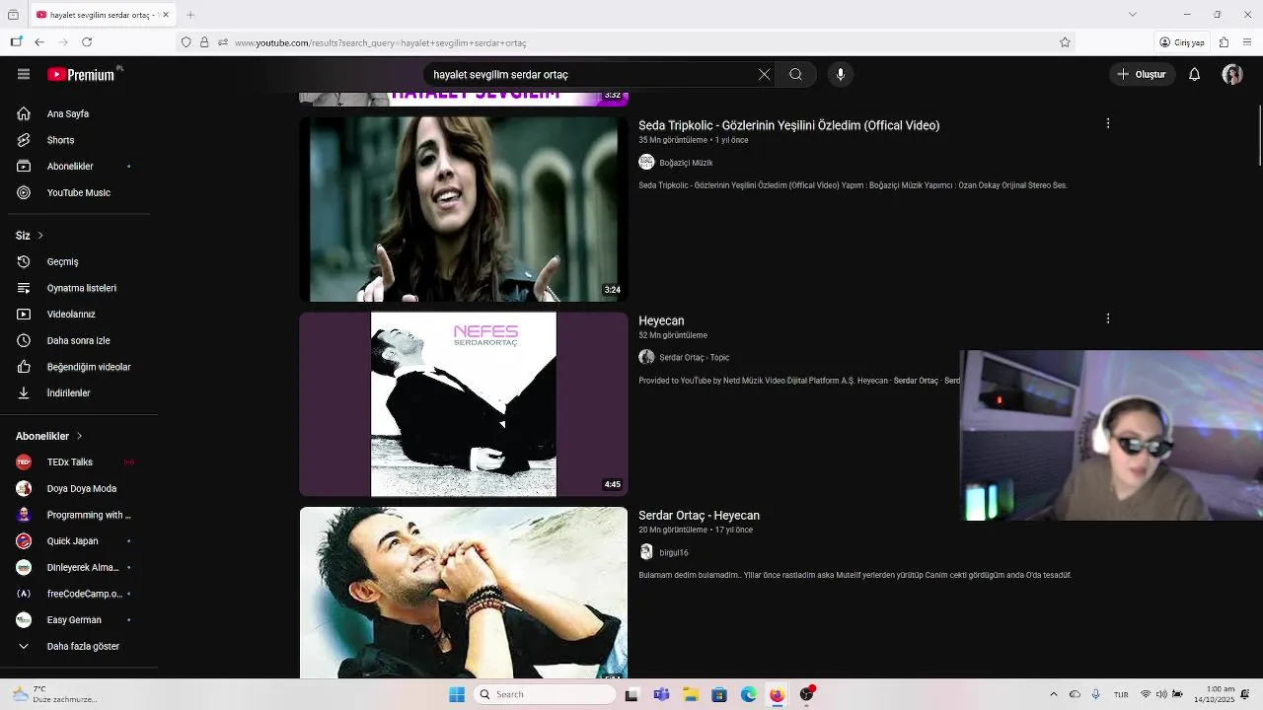1263x710 pixels.
Task: Open the browser extensions puzzle icon
Action: 1224,42
